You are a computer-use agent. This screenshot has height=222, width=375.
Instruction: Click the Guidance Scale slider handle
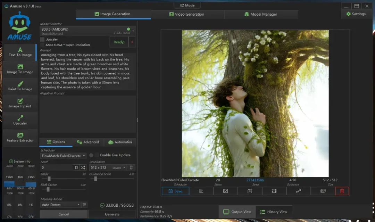pos(95,179)
